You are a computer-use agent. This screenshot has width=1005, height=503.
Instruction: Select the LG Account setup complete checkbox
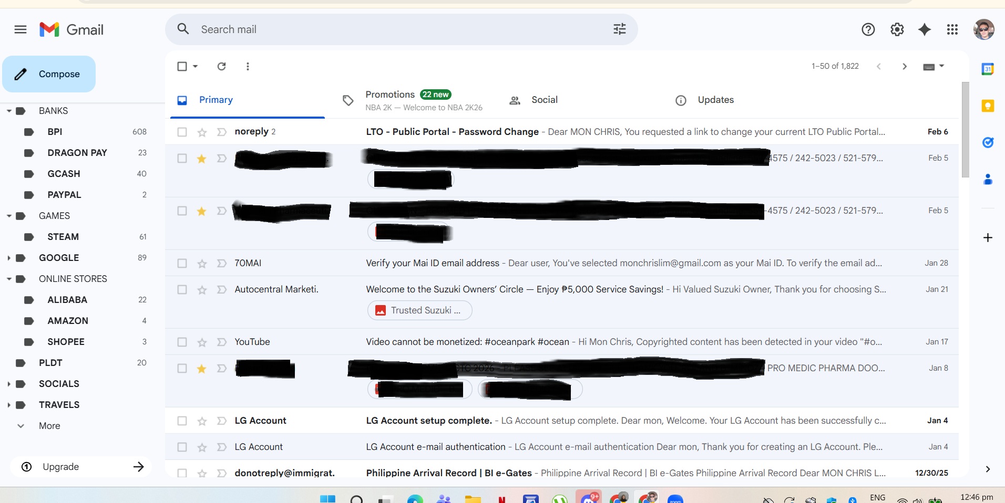[182, 421]
